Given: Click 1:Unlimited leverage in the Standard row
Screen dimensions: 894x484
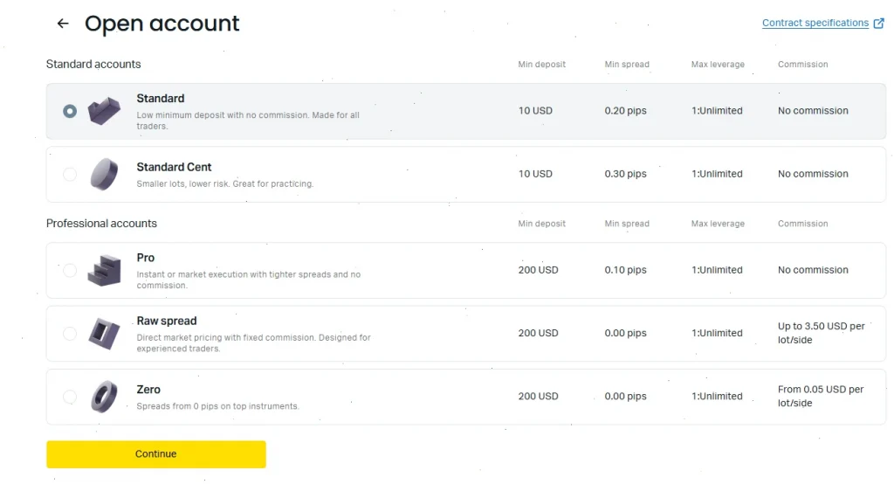Looking at the screenshot, I should tap(717, 111).
